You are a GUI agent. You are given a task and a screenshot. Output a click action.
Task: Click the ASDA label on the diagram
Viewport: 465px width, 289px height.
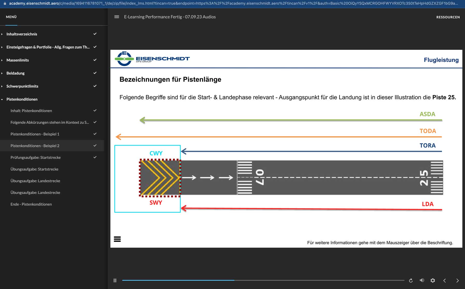pos(427,114)
